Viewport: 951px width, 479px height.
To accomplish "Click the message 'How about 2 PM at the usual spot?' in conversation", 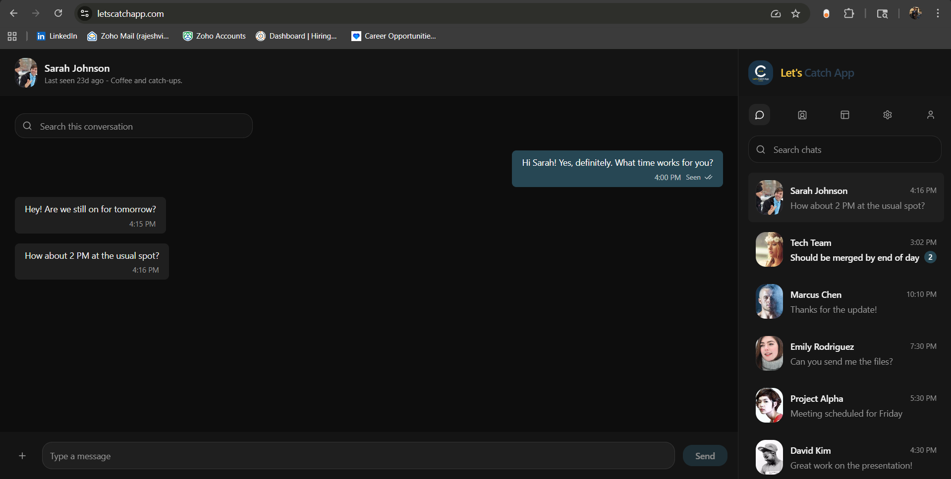I will [92, 261].
